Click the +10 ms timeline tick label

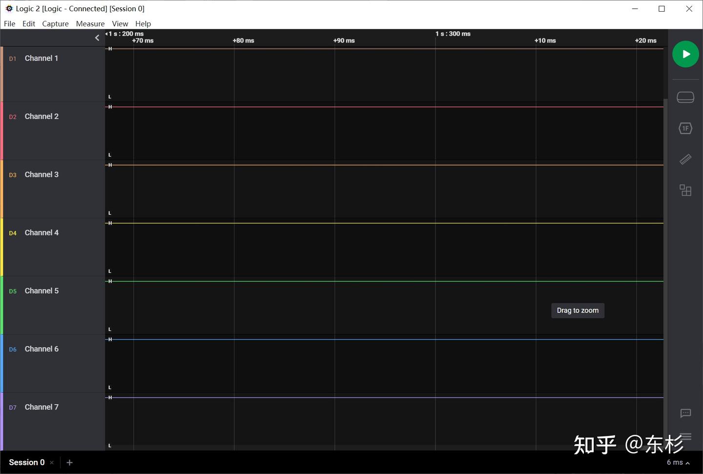coord(545,41)
